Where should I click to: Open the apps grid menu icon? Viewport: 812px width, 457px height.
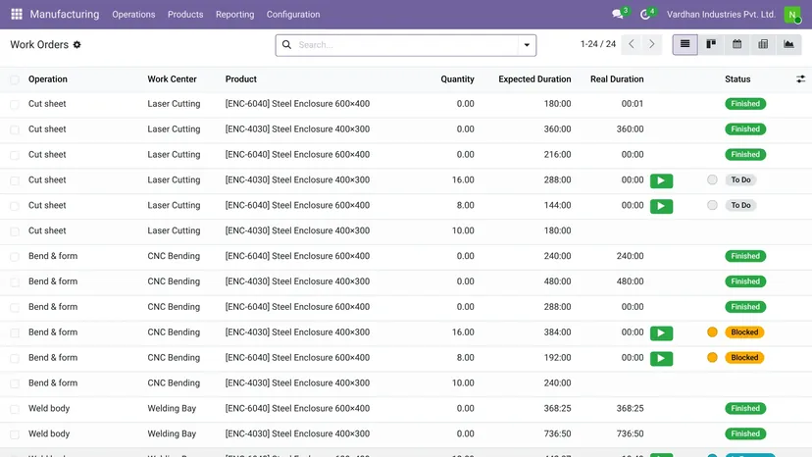pos(17,14)
